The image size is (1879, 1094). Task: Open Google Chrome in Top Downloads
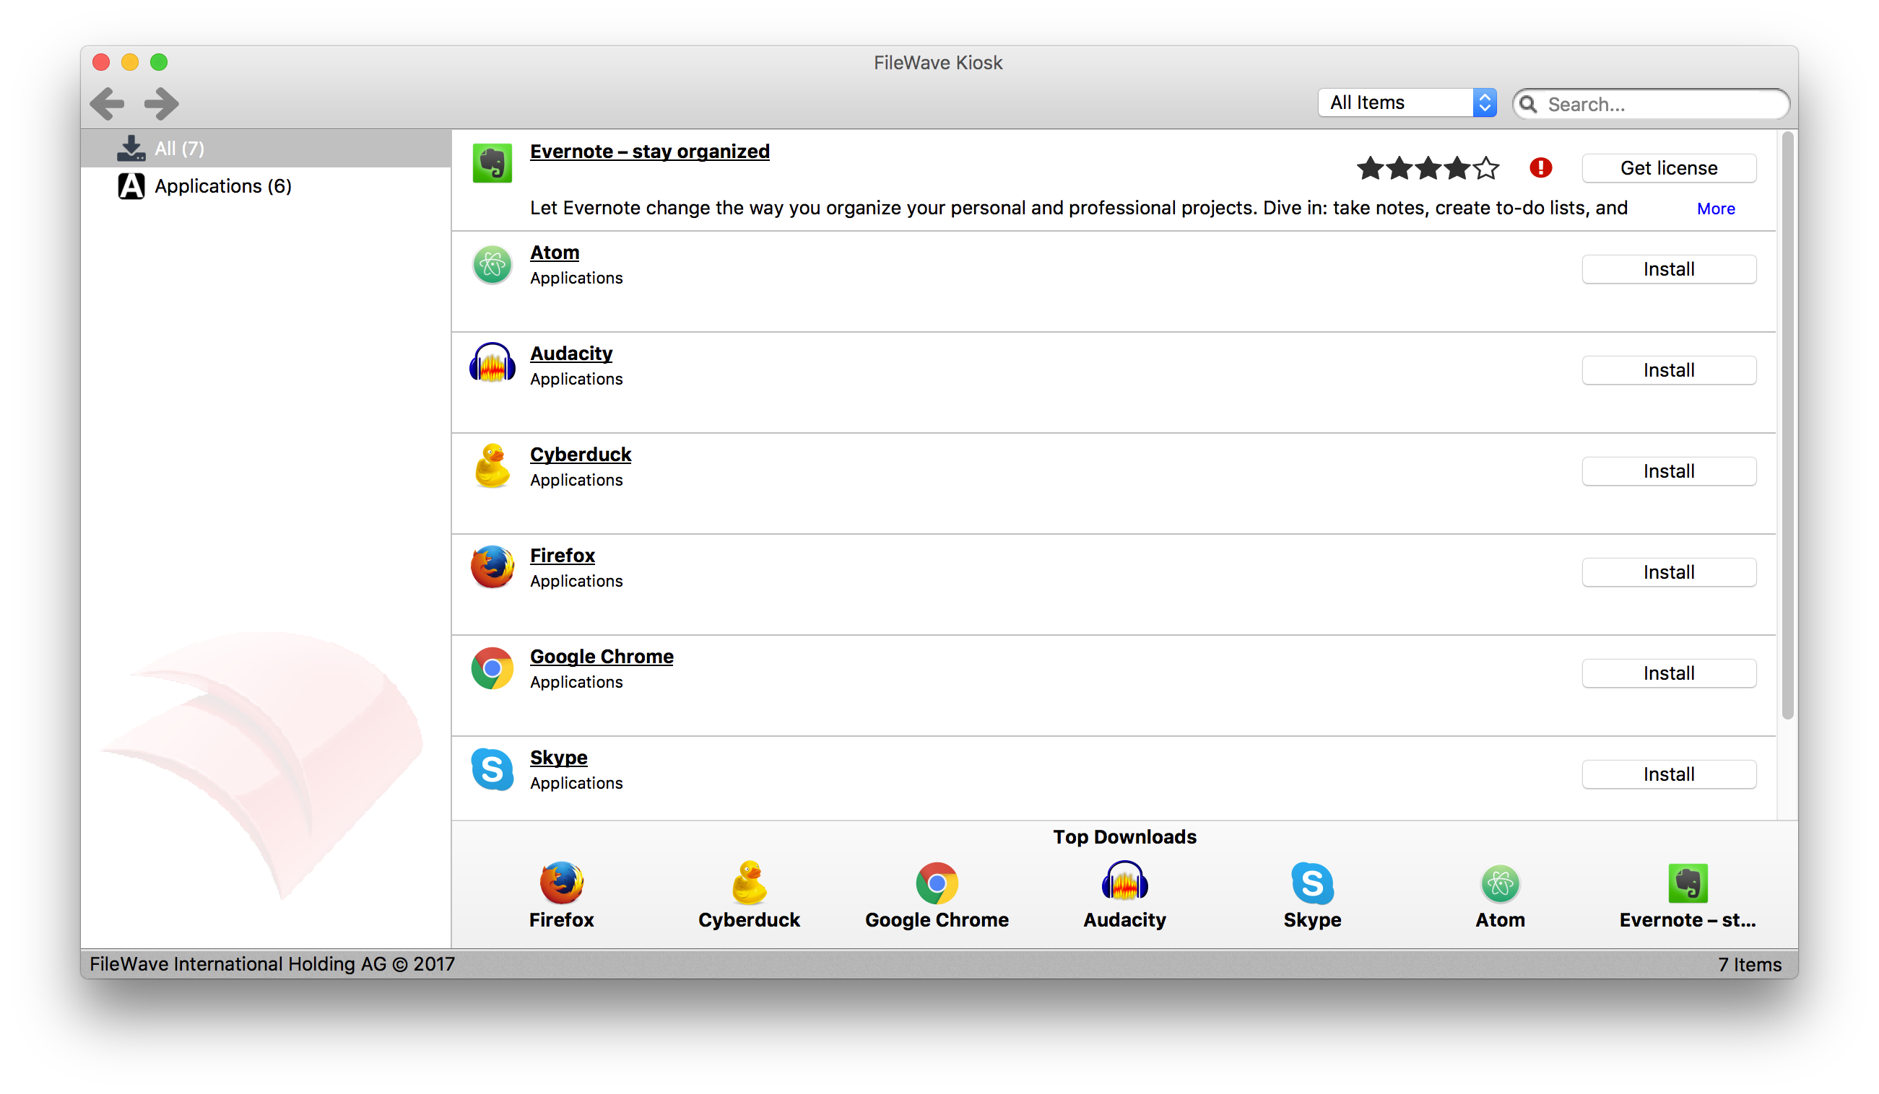point(937,896)
